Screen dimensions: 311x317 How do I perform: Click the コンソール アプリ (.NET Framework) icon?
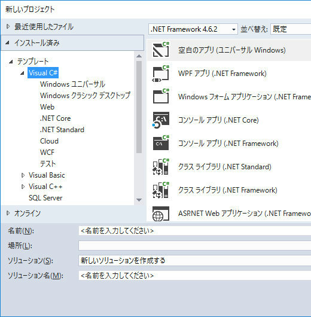tap(161, 143)
